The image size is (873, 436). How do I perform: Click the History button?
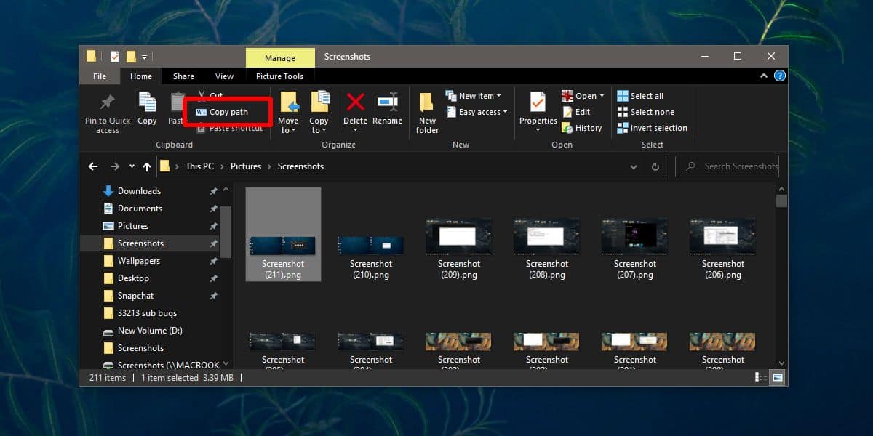click(581, 128)
